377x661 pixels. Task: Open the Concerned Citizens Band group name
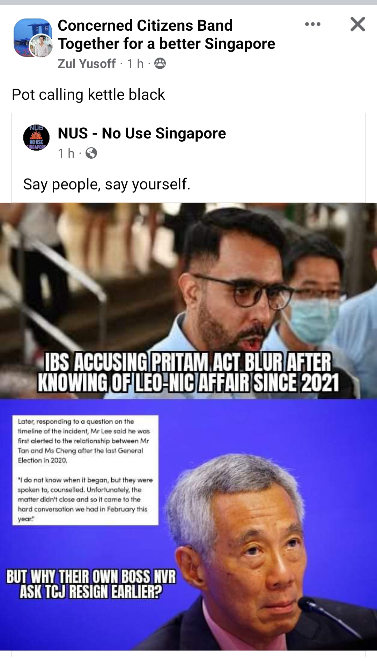coord(166,35)
